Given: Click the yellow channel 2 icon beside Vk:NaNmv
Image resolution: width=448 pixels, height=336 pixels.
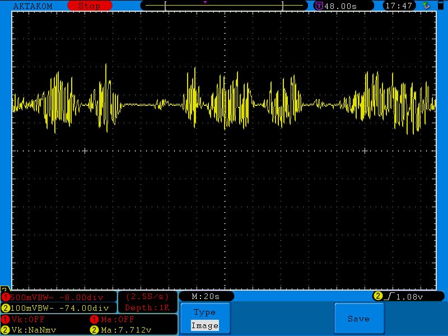Looking at the screenshot, I should coord(5,330).
